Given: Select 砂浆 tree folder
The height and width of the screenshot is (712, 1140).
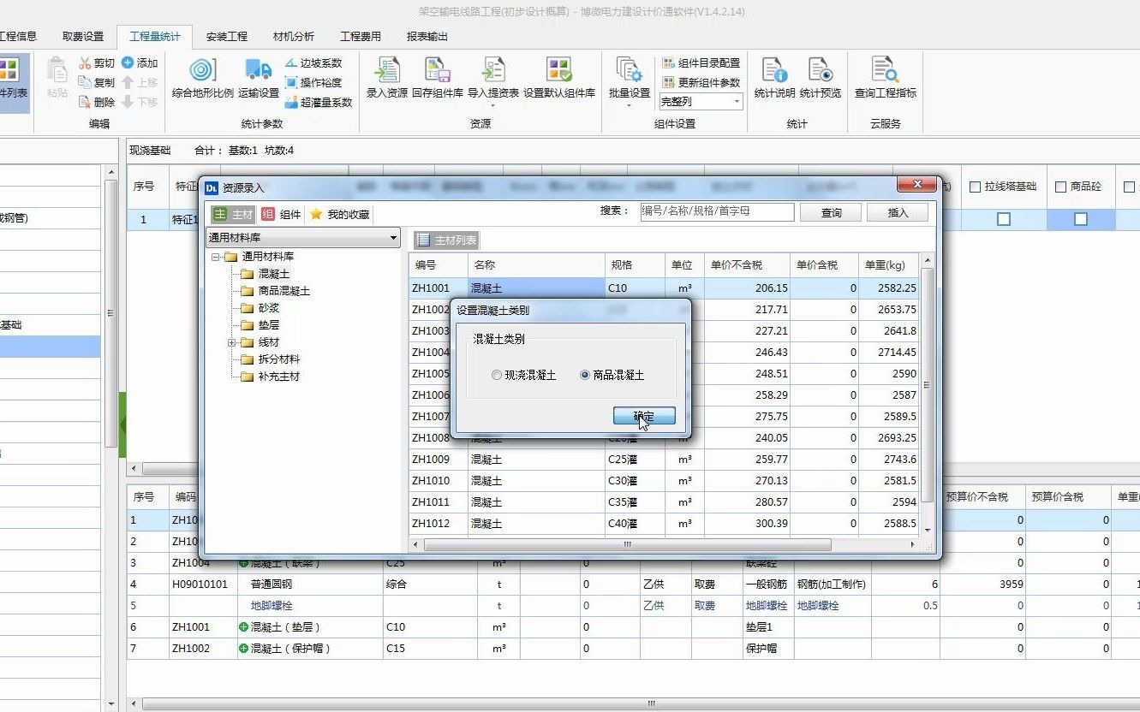Looking at the screenshot, I should pyautogui.click(x=260, y=308).
